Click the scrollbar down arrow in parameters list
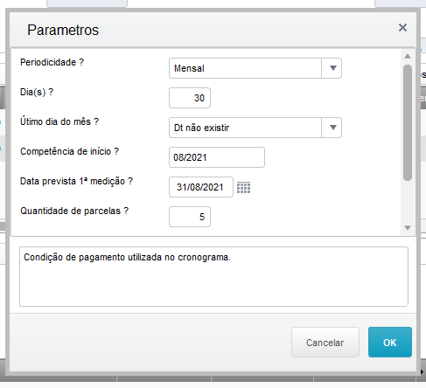Viewport: 426px width, 388px height. click(408, 228)
